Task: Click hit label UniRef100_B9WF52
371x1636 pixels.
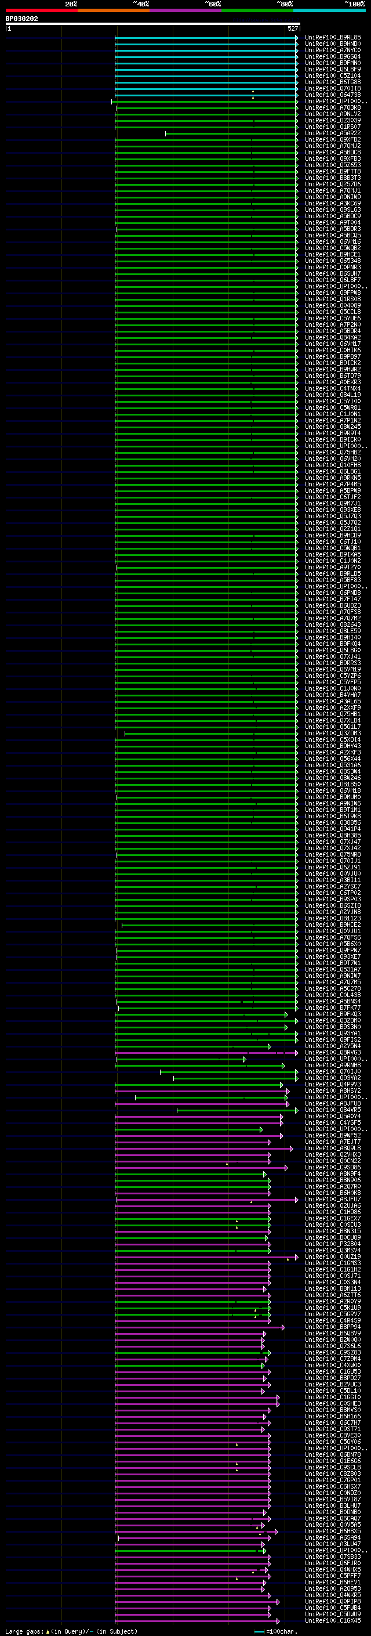Action: tap(333, 1135)
